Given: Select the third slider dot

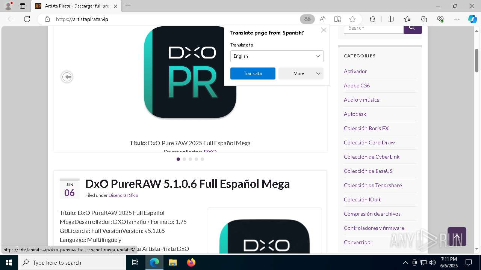Looking at the screenshot, I should click(x=190, y=159).
